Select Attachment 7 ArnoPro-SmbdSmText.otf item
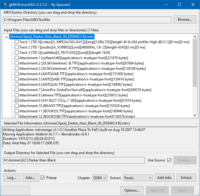 click(x=85, y=90)
